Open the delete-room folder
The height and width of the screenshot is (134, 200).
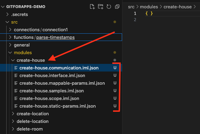tap(30, 129)
